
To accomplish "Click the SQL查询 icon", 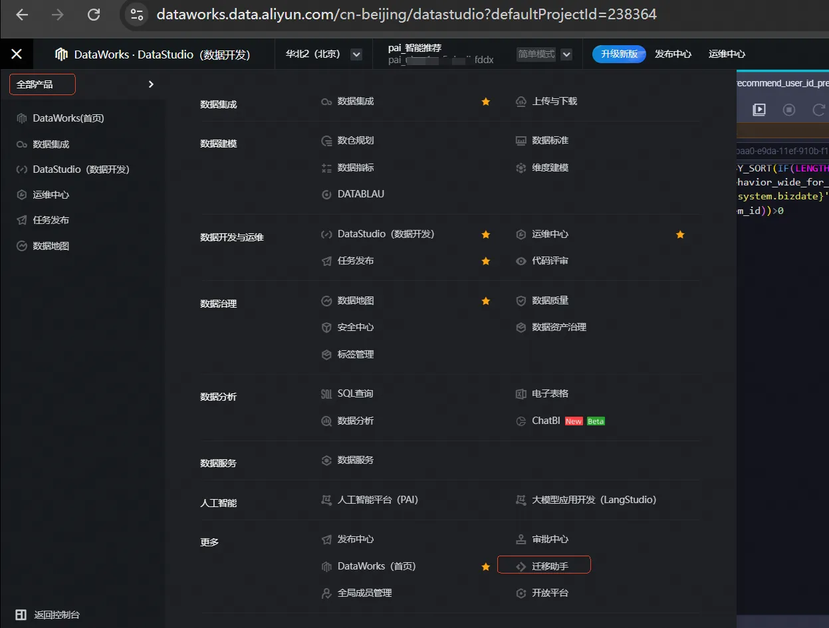I will (326, 394).
